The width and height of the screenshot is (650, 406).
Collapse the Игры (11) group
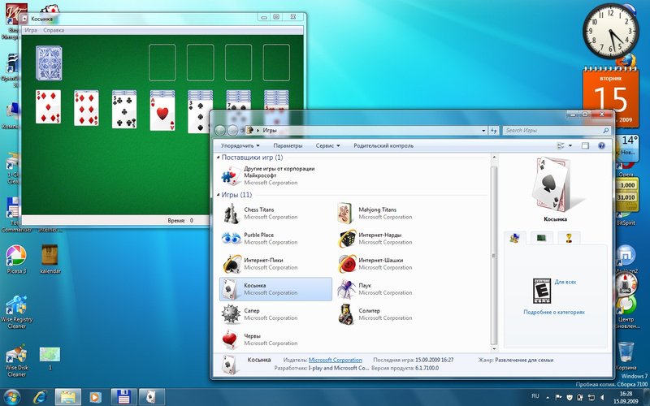coord(218,195)
